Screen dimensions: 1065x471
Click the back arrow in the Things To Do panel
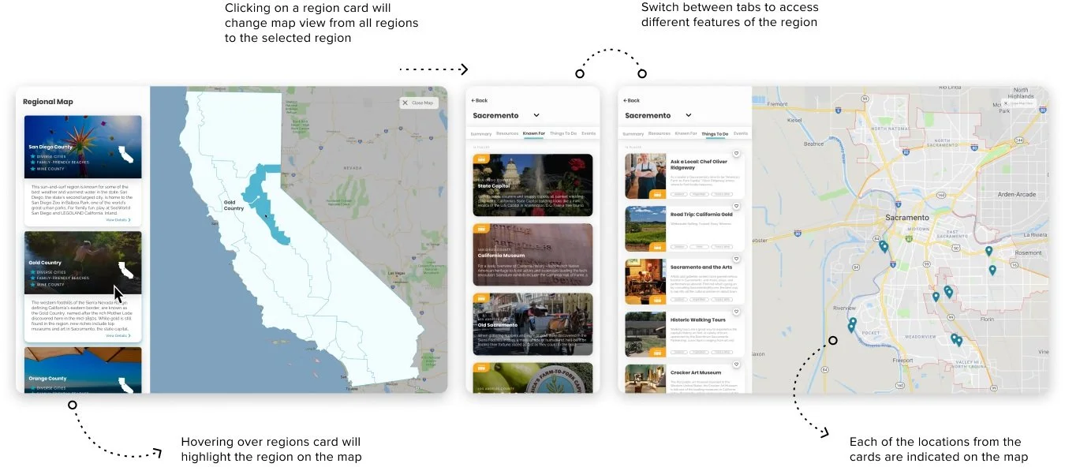pyautogui.click(x=626, y=100)
